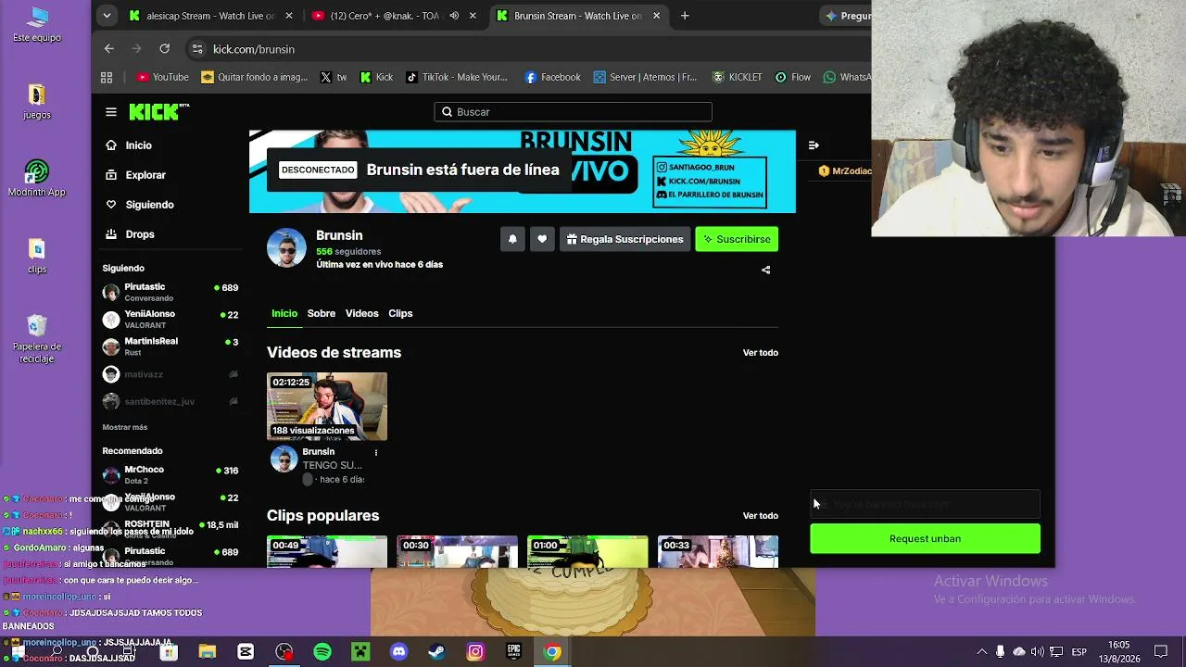Screen dimensions: 1186x667
Task: Open MrChoco recommended channel
Action: click(170, 475)
